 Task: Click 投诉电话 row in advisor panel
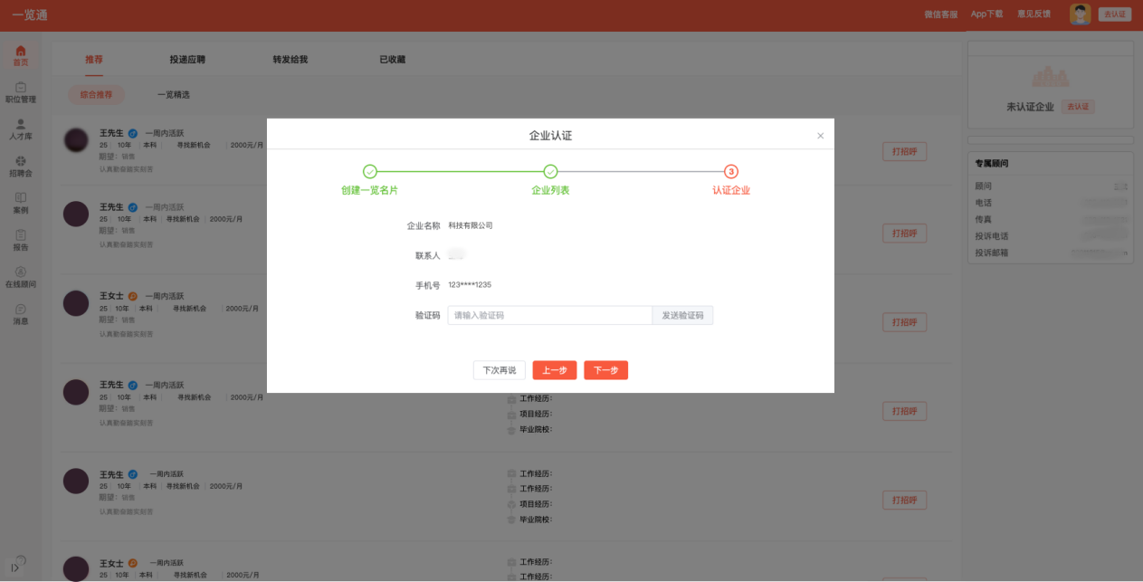(1050, 236)
